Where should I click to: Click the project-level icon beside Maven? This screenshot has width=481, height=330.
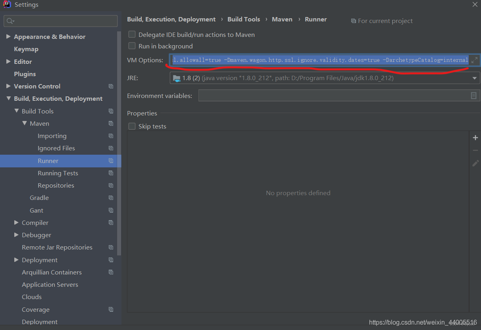(111, 123)
